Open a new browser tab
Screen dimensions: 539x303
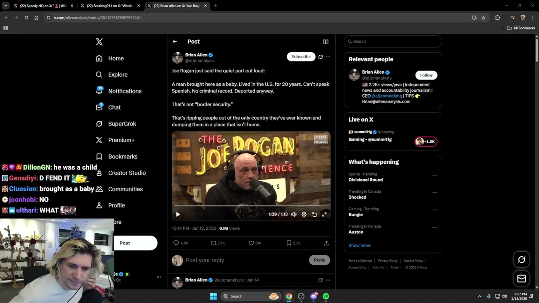pyautogui.click(x=215, y=6)
